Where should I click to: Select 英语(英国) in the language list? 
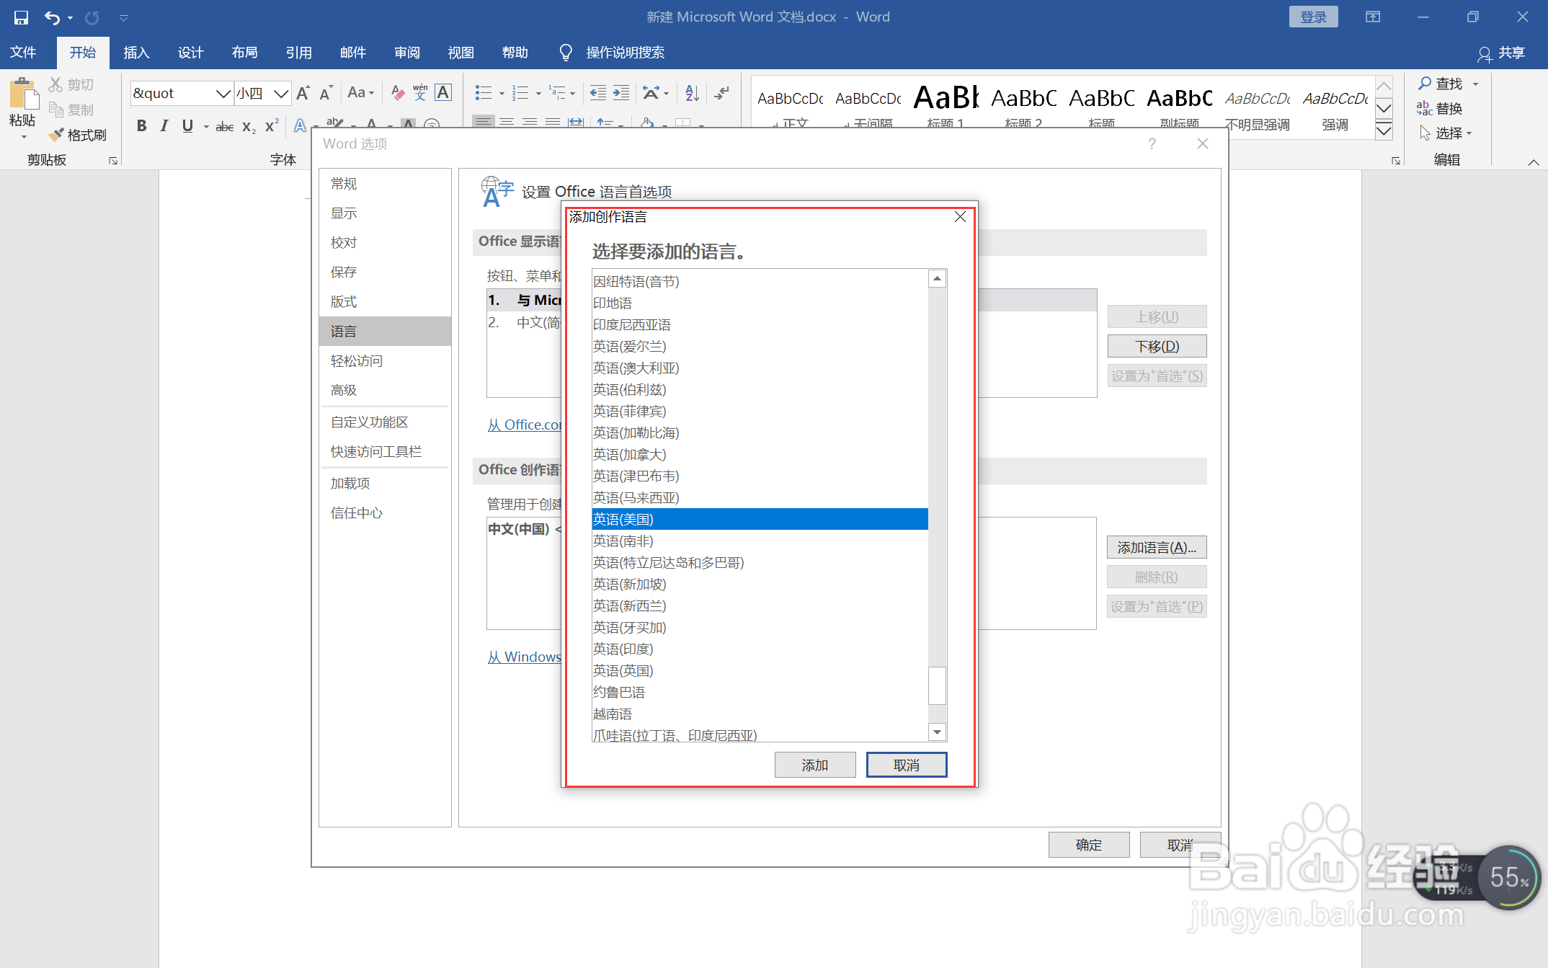(x=760, y=670)
